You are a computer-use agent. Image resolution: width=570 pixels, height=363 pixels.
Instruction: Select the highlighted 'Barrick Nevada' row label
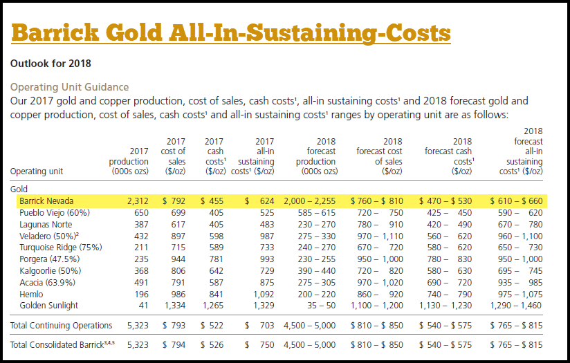tap(46, 201)
